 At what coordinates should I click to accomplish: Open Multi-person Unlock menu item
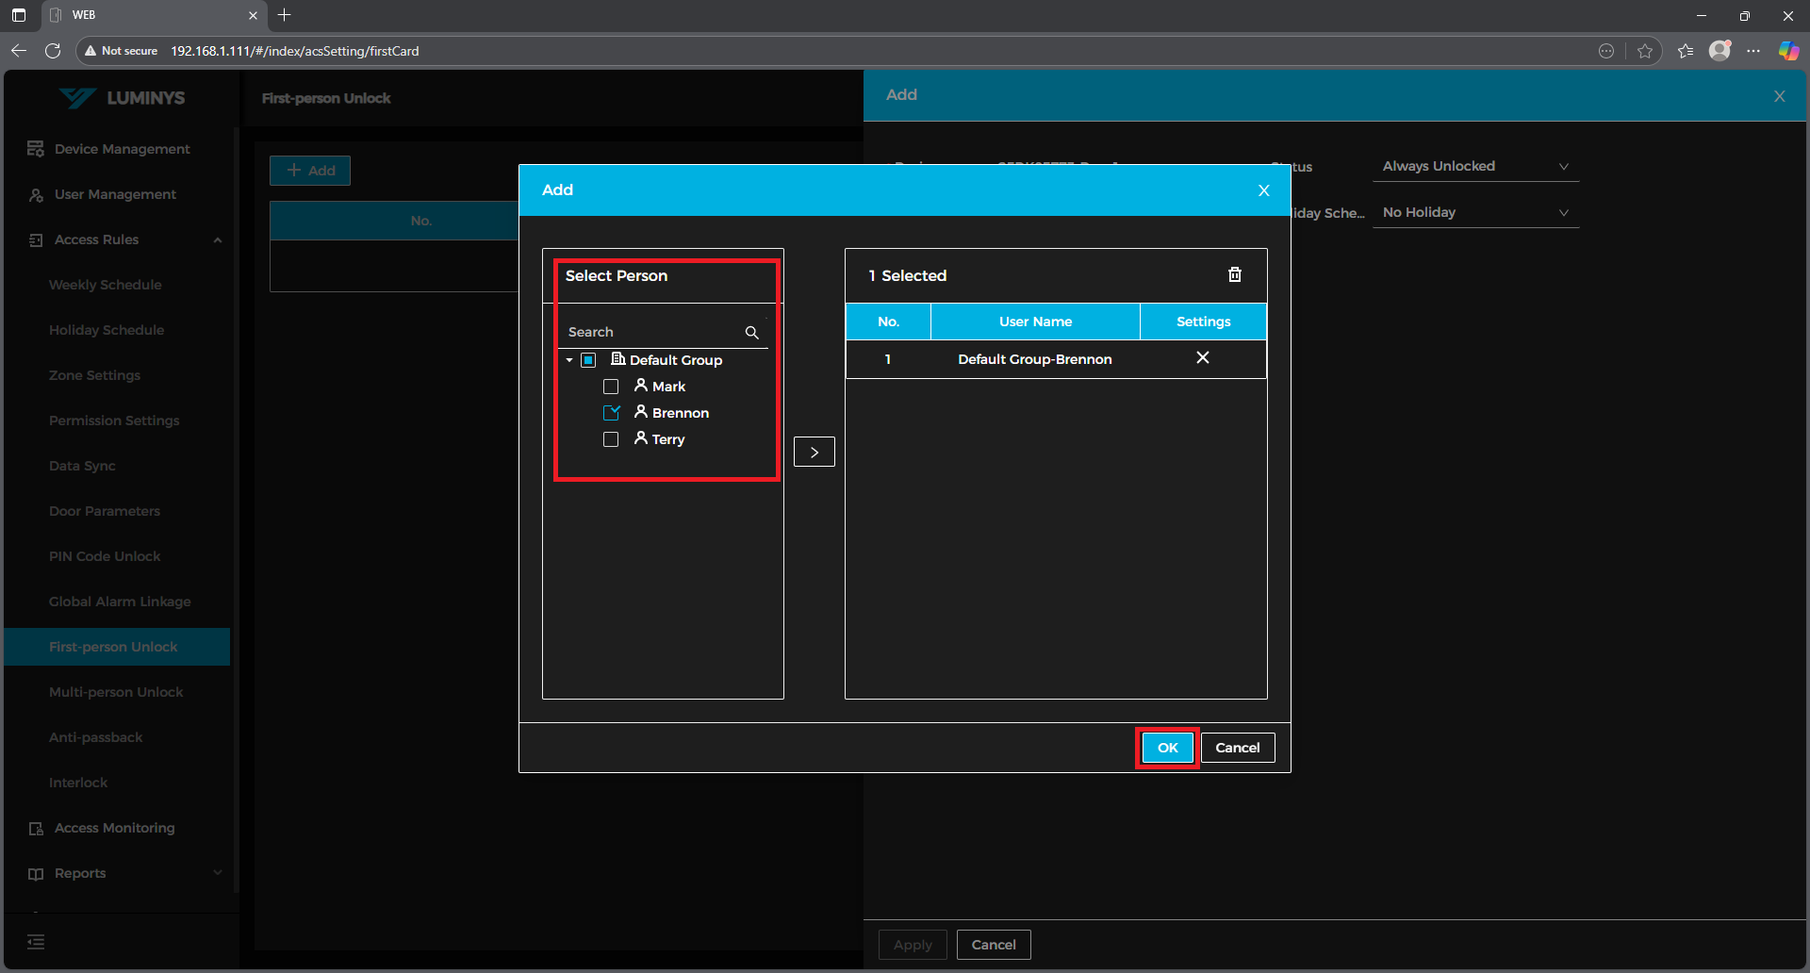[x=116, y=692]
